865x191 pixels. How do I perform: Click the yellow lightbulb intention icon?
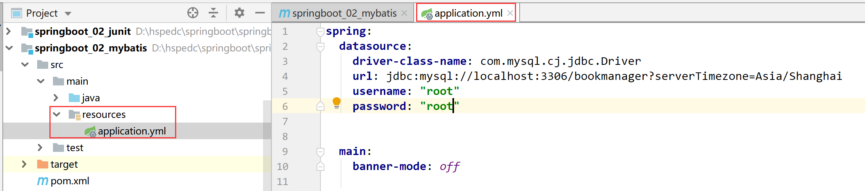337,103
